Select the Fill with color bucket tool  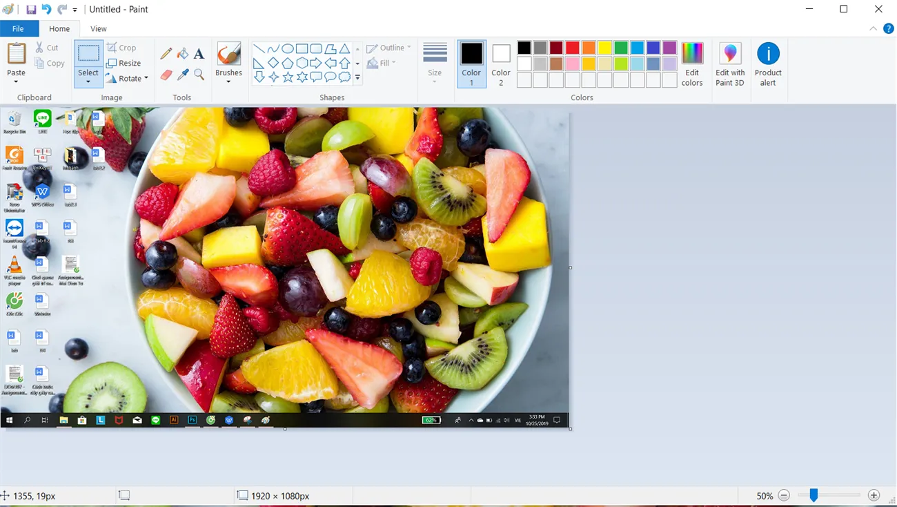coord(181,53)
